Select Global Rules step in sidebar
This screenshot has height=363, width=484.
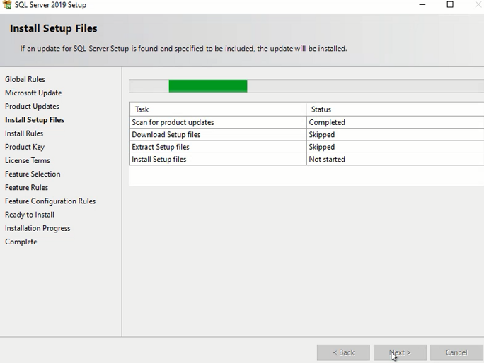coord(25,79)
